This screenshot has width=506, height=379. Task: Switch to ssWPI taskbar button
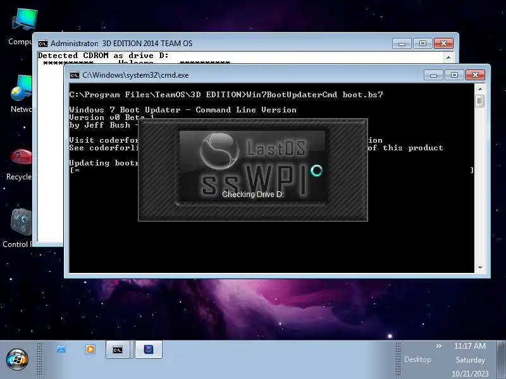click(149, 349)
